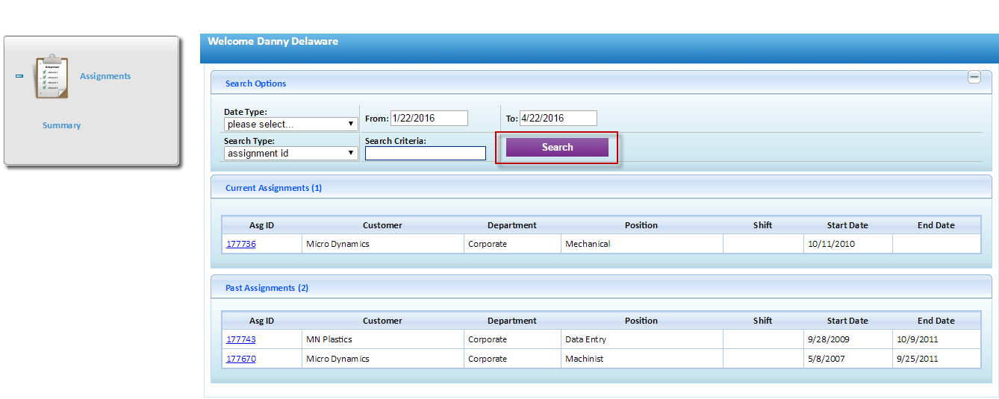
Task: Go to Summary in the sidebar
Action: 61,125
